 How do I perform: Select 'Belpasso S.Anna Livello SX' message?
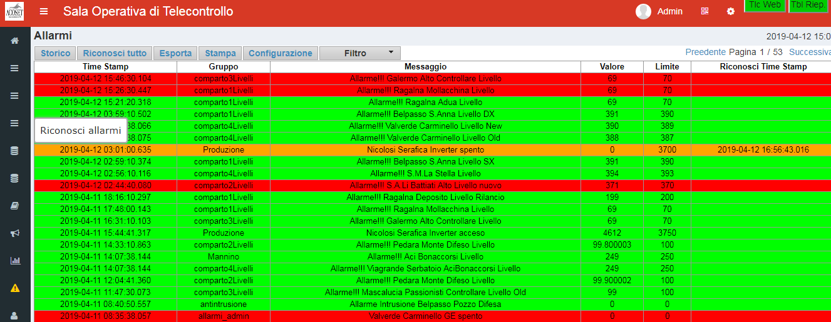pos(425,162)
